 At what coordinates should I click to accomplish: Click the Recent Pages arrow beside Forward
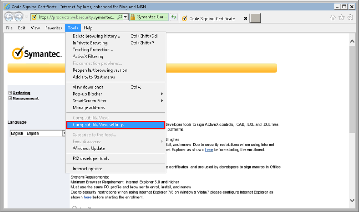[27, 17]
